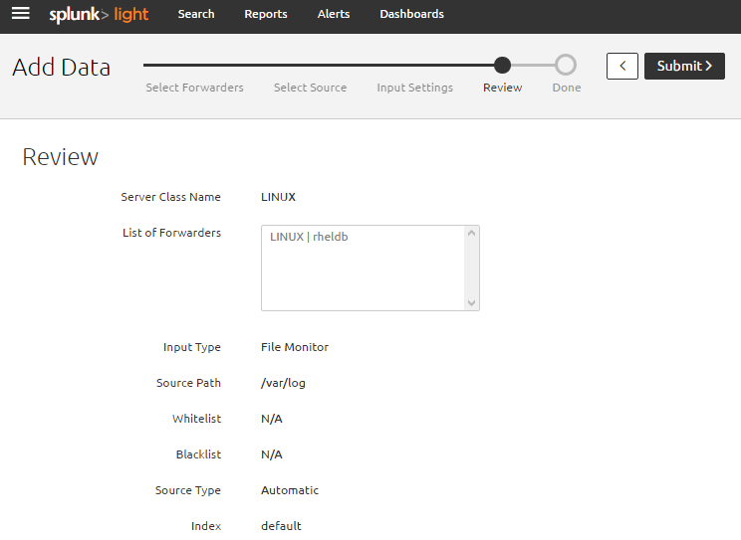The width and height of the screenshot is (741, 540).
Task: Click the Submit button
Action: [x=684, y=66]
